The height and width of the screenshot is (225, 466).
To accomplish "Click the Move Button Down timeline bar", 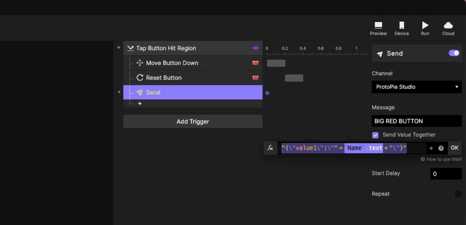I will 276,63.
